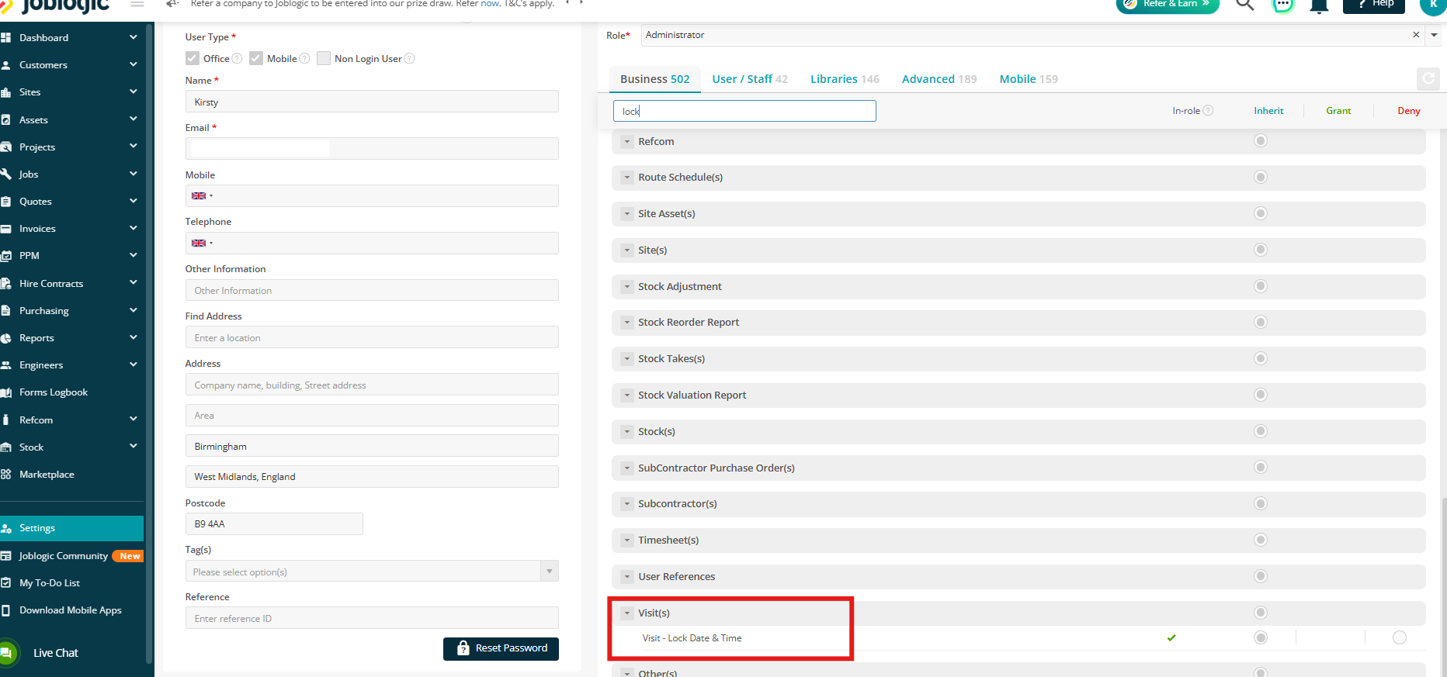
Task: Click the Refcom sidebar icon
Action: pyautogui.click(x=5, y=420)
